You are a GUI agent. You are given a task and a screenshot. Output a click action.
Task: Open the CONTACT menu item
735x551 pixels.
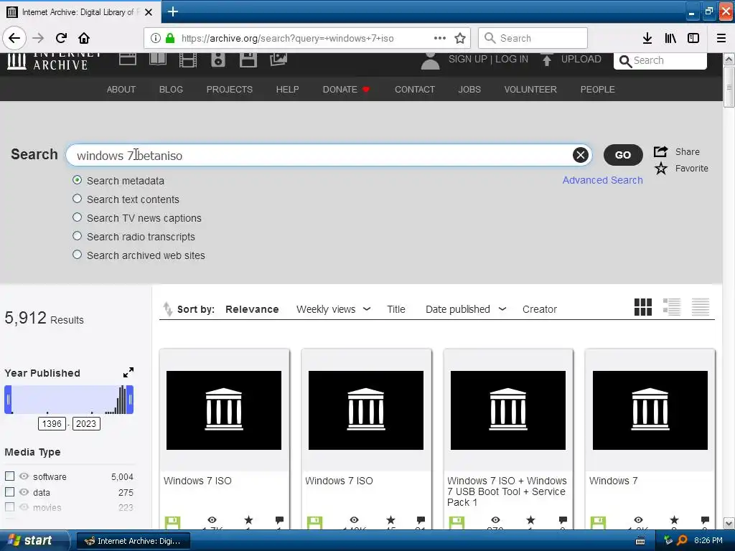point(415,90)
